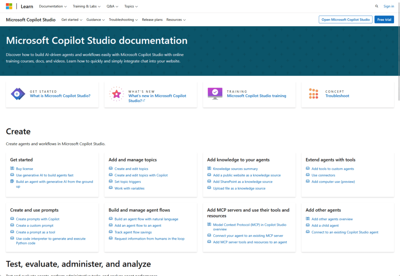Click icon beside Create a custom prompt
This screenshot has height=276, width=400.
pos(12,225)
